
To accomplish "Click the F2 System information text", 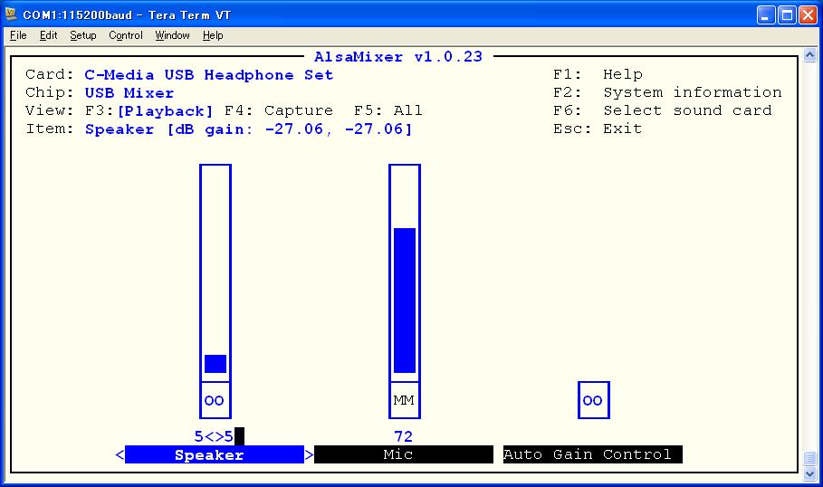I will pos(667,92).
